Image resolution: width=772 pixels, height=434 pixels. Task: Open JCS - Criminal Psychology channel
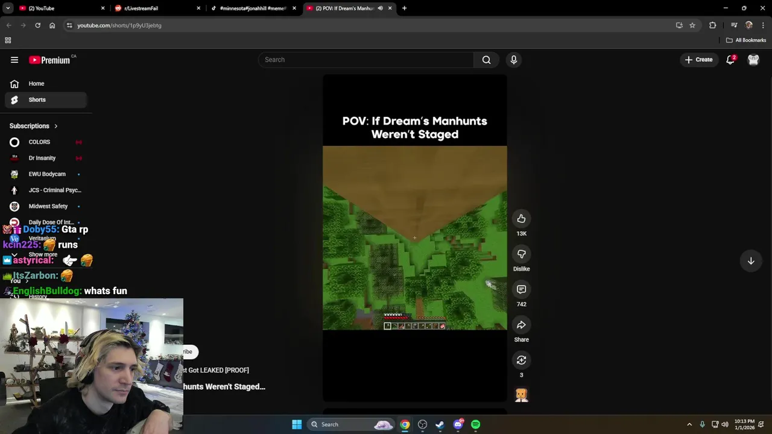point(46,190)
